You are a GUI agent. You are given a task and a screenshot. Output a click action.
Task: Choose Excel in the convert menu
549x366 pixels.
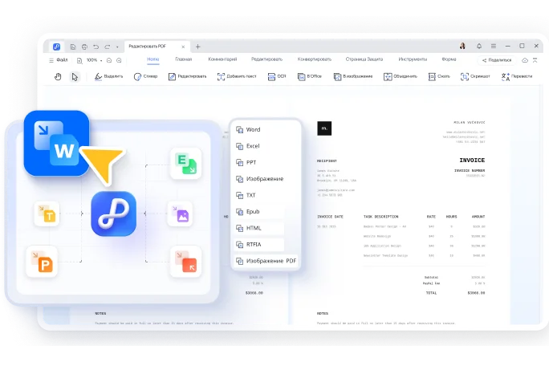pos(247,146)
